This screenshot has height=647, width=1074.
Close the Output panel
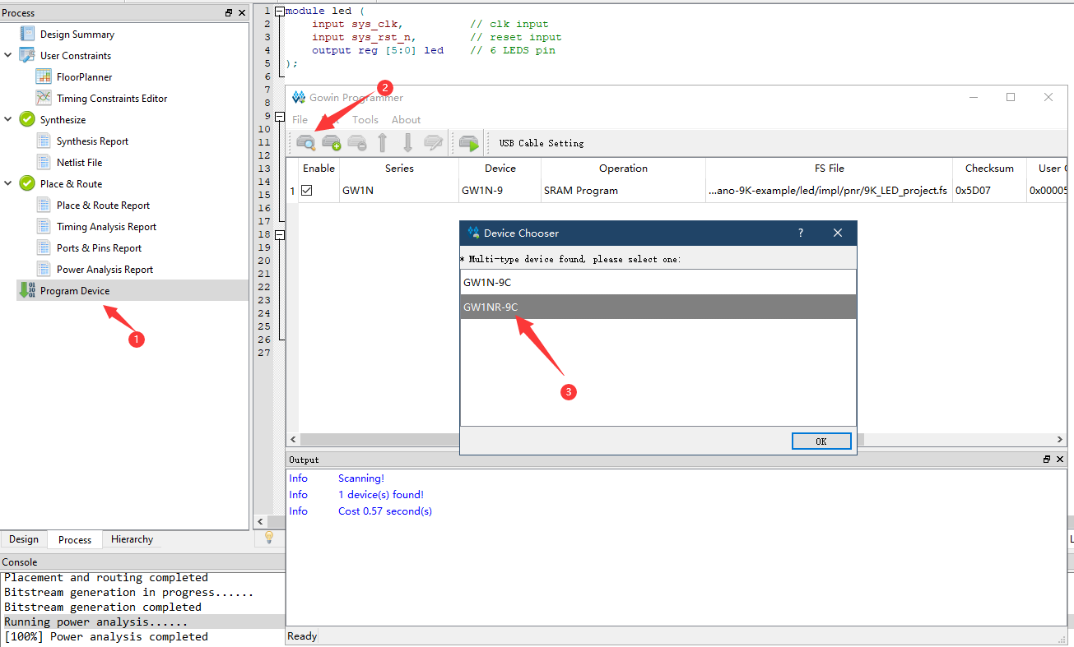1060,460
